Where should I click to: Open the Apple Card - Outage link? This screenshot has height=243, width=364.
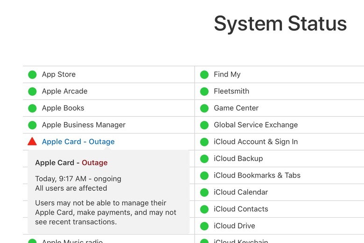[x=78, y=142]
